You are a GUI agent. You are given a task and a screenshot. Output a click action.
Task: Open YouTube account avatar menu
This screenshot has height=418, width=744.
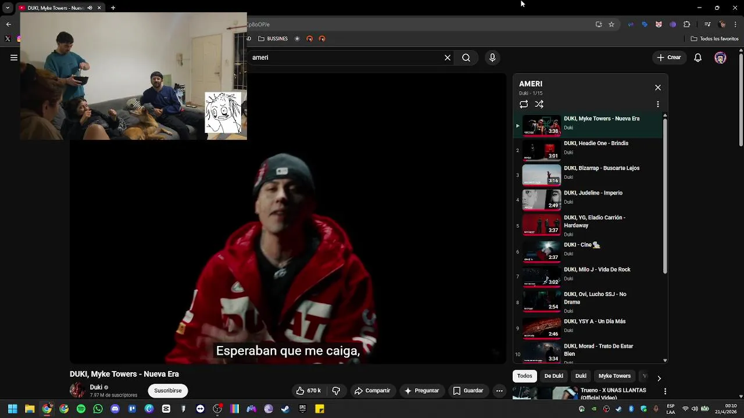click(720, 57)
